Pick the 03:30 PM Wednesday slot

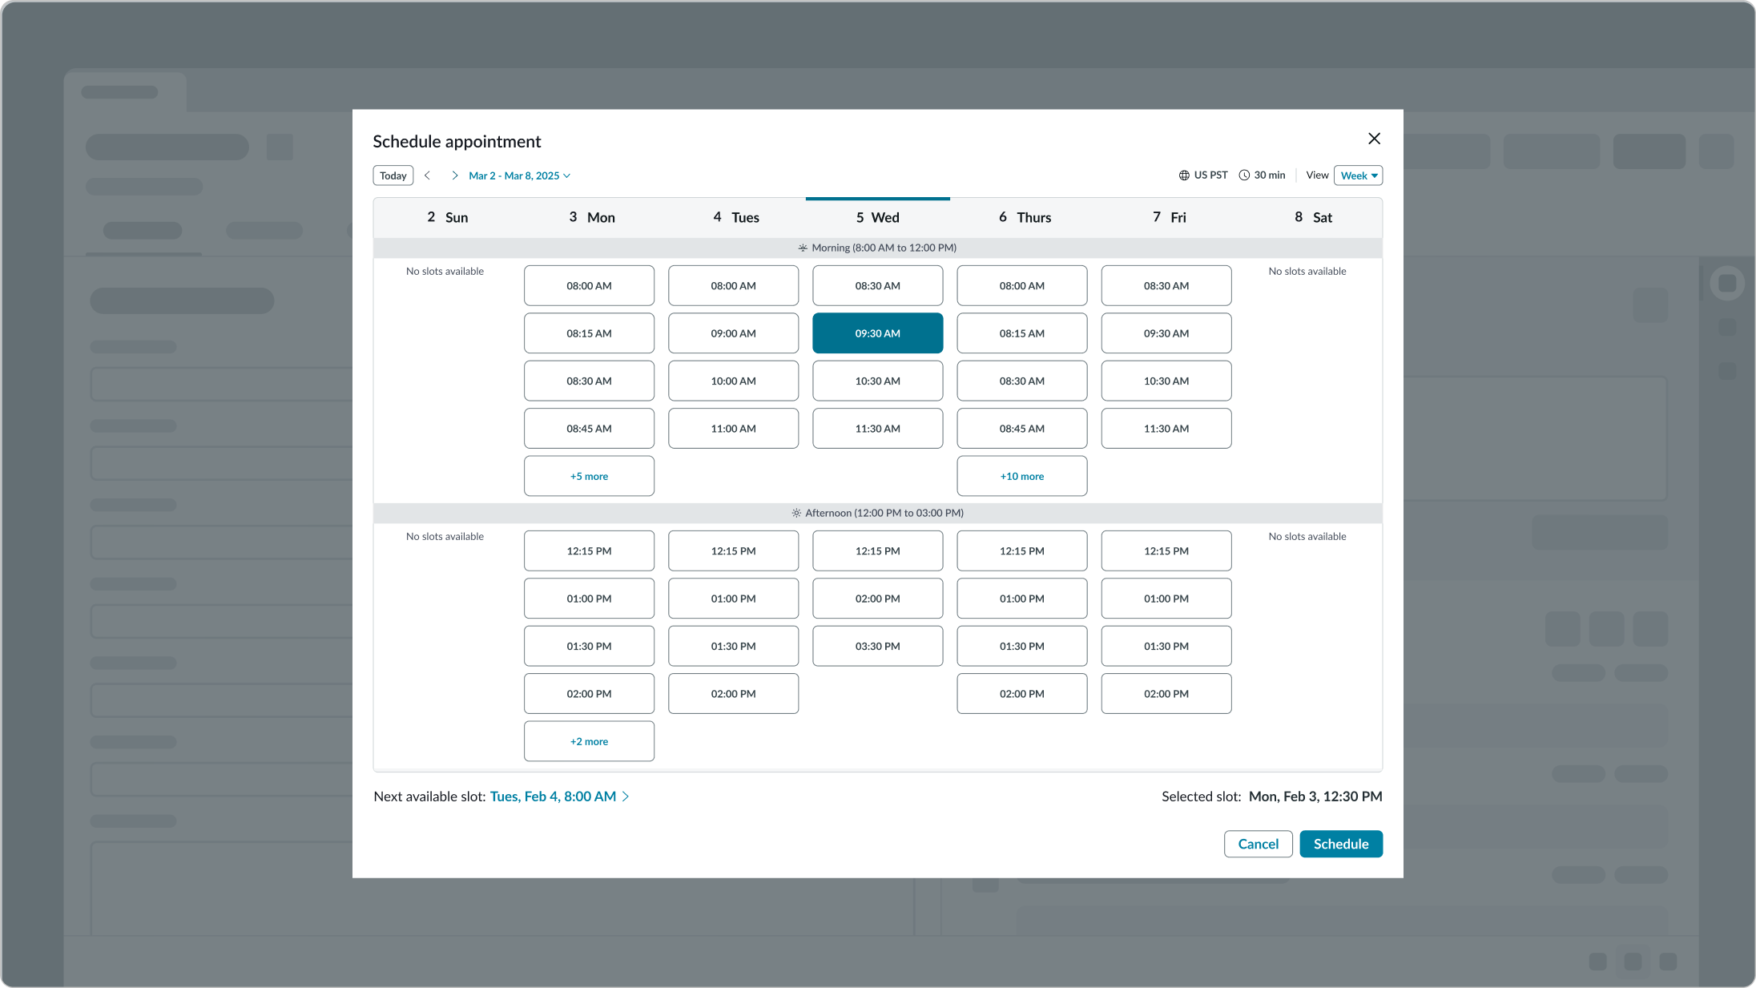click(877, 646)
